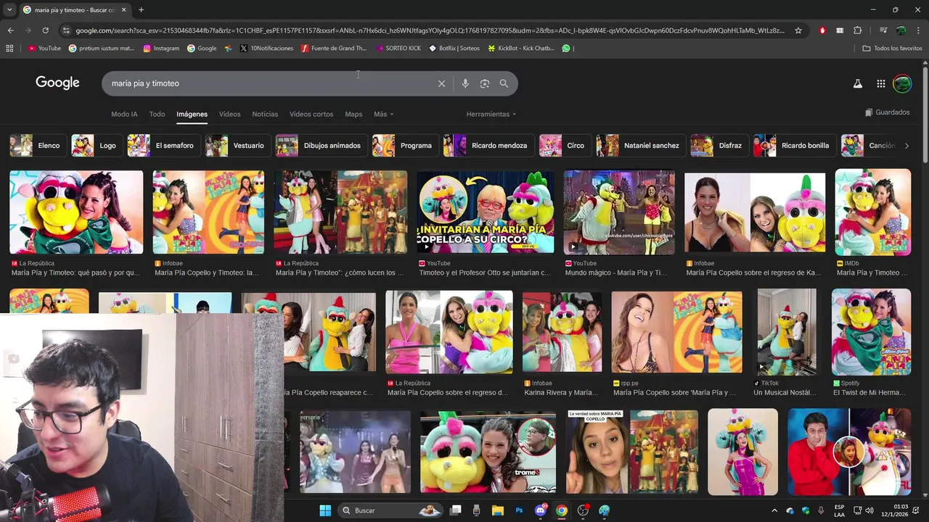Open Instagram bookmark
The height and width of the screenshot is (522, 929).
click(161, 49)
